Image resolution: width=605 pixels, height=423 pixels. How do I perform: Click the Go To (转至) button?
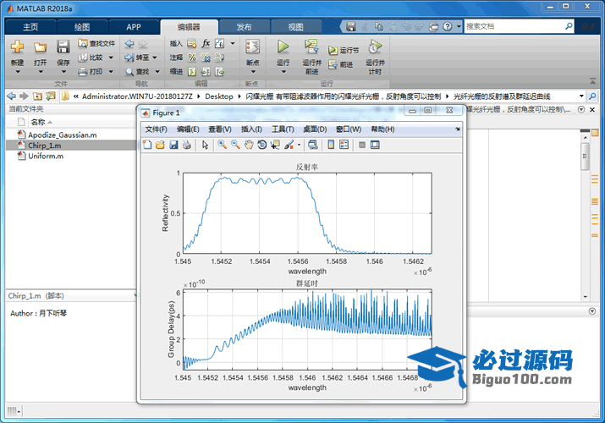point(137,58)
